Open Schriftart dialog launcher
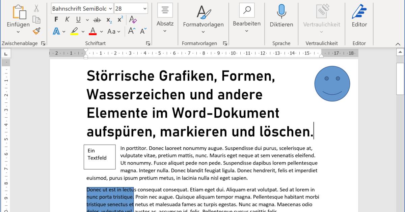Image resolution: width=405 pixels, height=212 pixels. coord(148,43)
